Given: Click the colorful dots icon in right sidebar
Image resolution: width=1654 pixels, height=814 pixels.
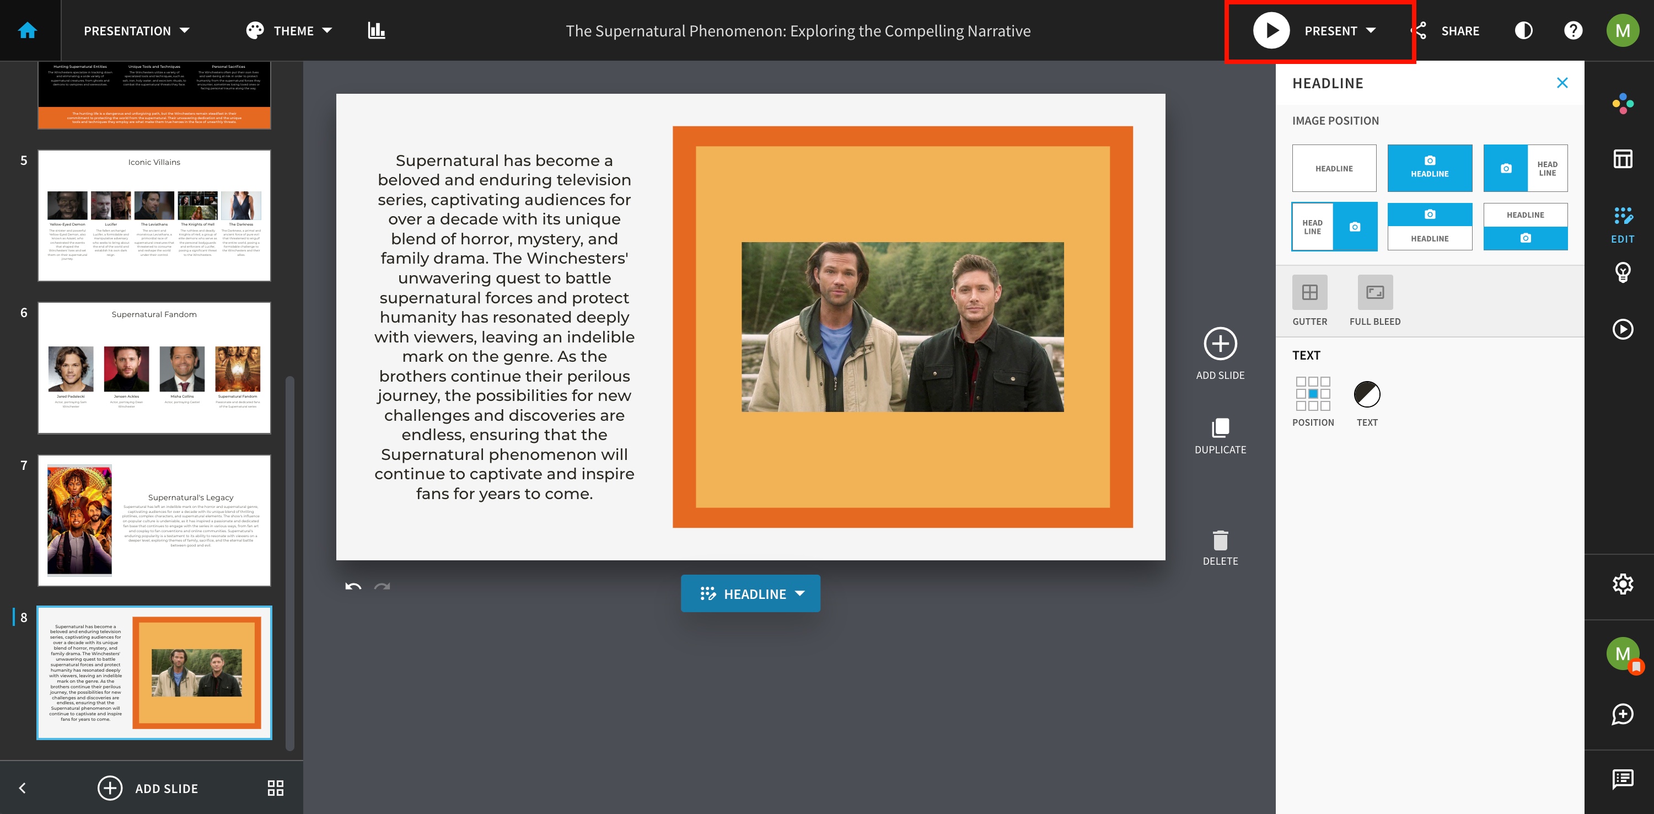Looking at the screenshot, I should coord(1623,104).
